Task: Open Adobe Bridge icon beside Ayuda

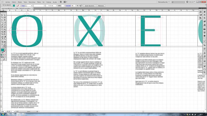Action: pos(61,2)
